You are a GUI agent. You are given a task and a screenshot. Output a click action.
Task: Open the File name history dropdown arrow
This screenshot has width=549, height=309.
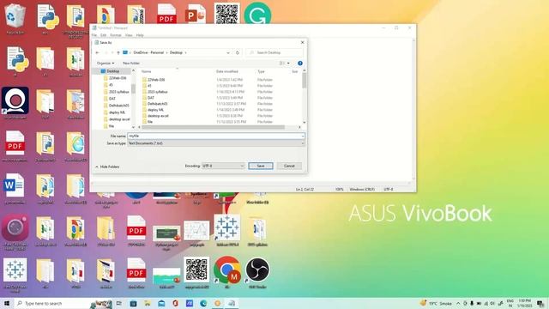click(303, 136)
